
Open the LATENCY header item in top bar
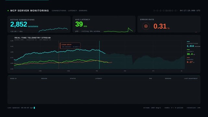pyautogui.click(x=72, y=11)
